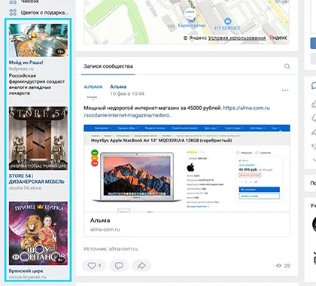Follow the alma-com.ru link in post text
This screenshot has width=316, height=286.
[x=246, y=108]
